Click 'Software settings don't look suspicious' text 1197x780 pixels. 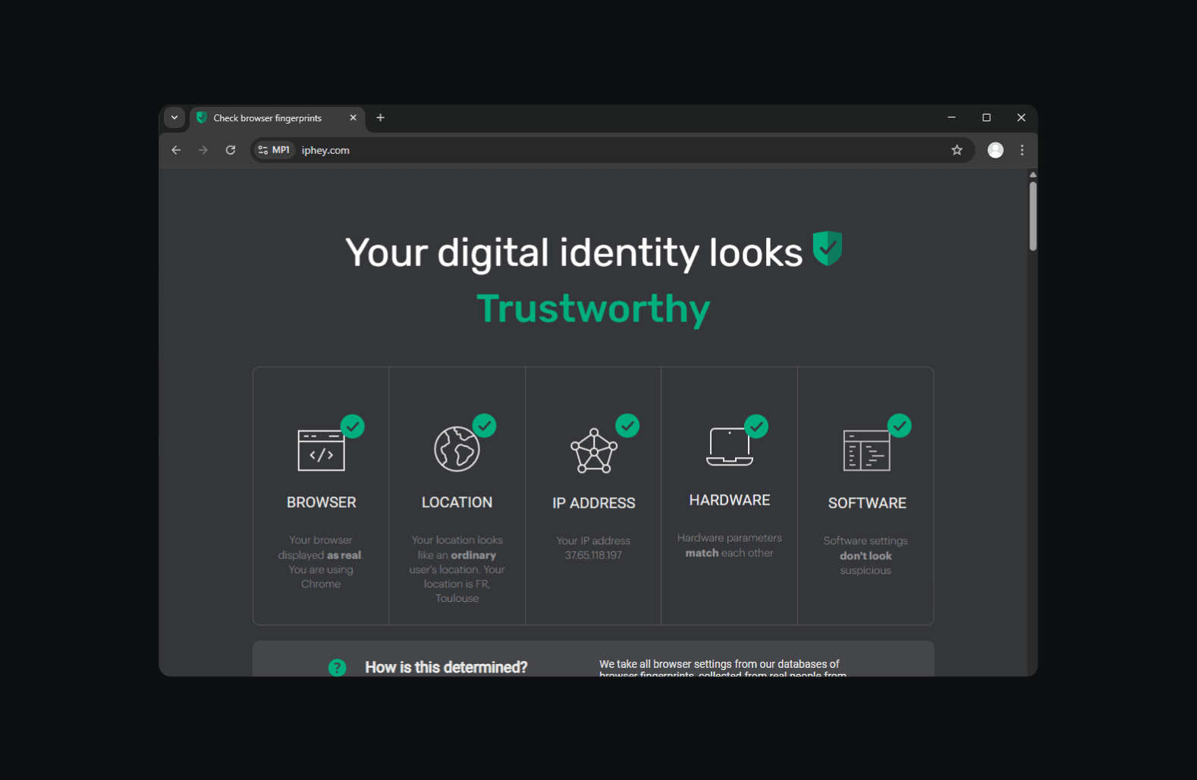pyautogui.click(x=866, y=556)
